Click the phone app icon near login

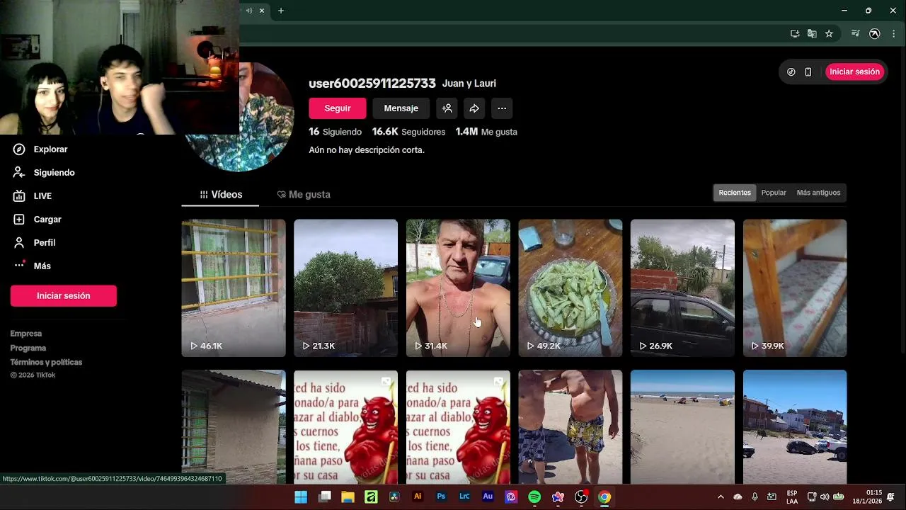tap(808, 72)
